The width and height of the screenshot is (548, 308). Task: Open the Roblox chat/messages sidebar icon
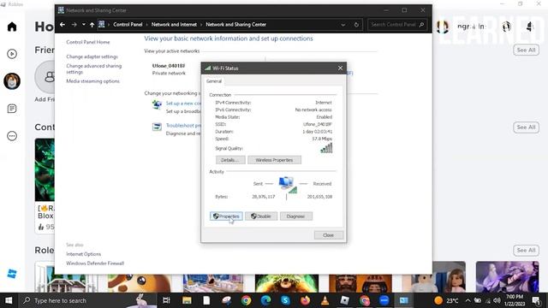12,109
